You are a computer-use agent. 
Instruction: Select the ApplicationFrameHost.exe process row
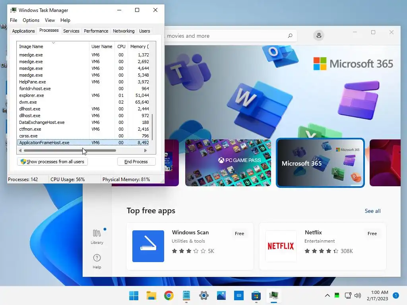click(84, 143)
